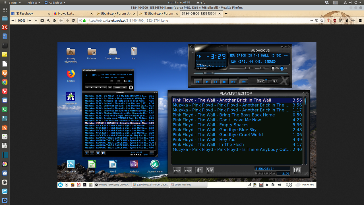Click the volume slider in large Audacious

tap(241, 68)
